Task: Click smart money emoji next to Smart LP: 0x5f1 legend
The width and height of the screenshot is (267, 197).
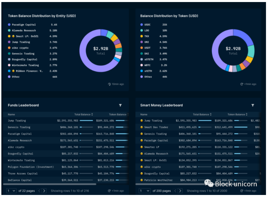Action: 13,36
